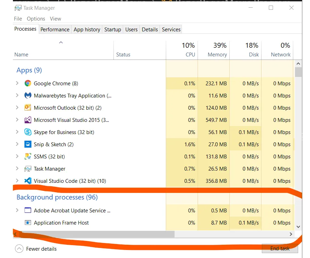The height and width of the screenshot is (258, 310).
Task: Click the horizontal scrollbar right arrow
Action: coord(291,234)
